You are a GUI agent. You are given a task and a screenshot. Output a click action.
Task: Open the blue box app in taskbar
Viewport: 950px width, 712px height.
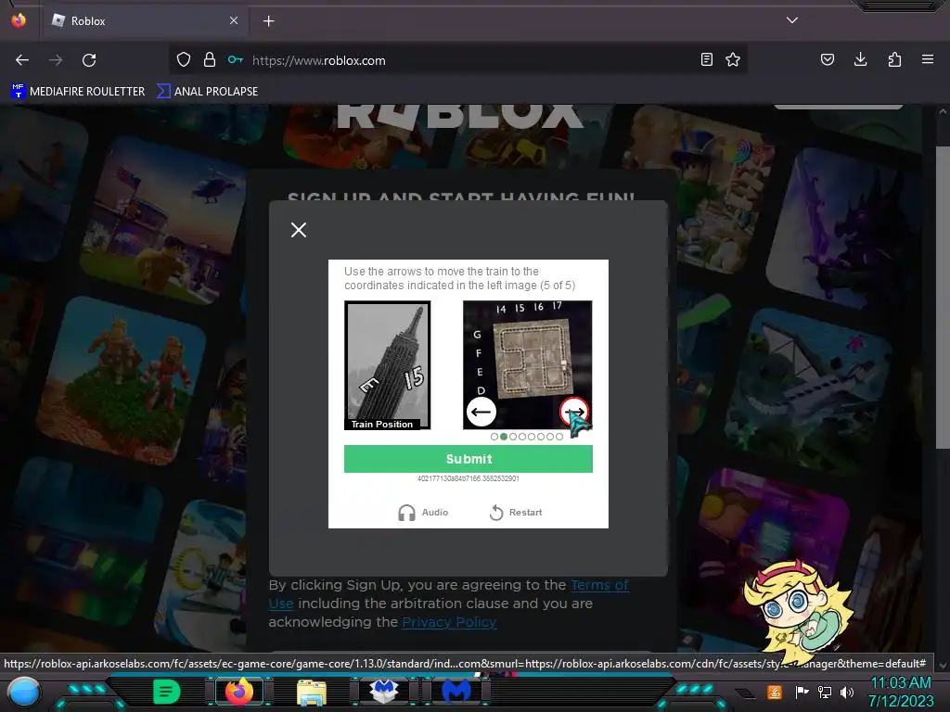[x=384, y=691]
